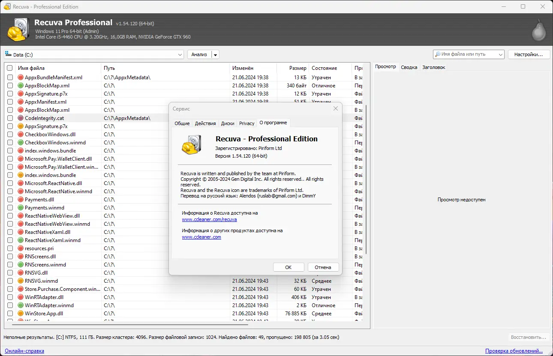This screenshot has height=356, width=553.
Task: Switch to the Сводка tab
Action: point(409,67)
